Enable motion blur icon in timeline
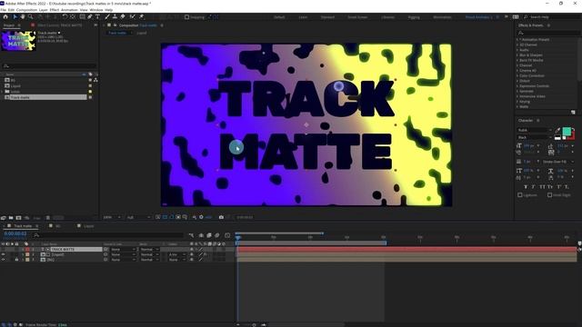 click(x=217, y=235)
